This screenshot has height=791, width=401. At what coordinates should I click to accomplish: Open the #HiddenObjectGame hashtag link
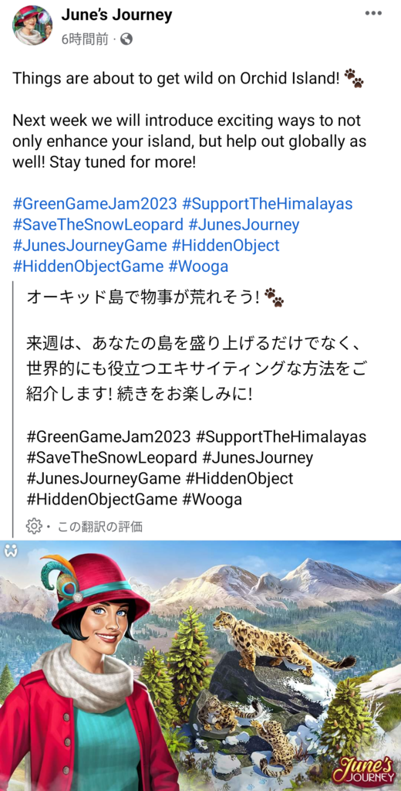(x=88, y=266)
